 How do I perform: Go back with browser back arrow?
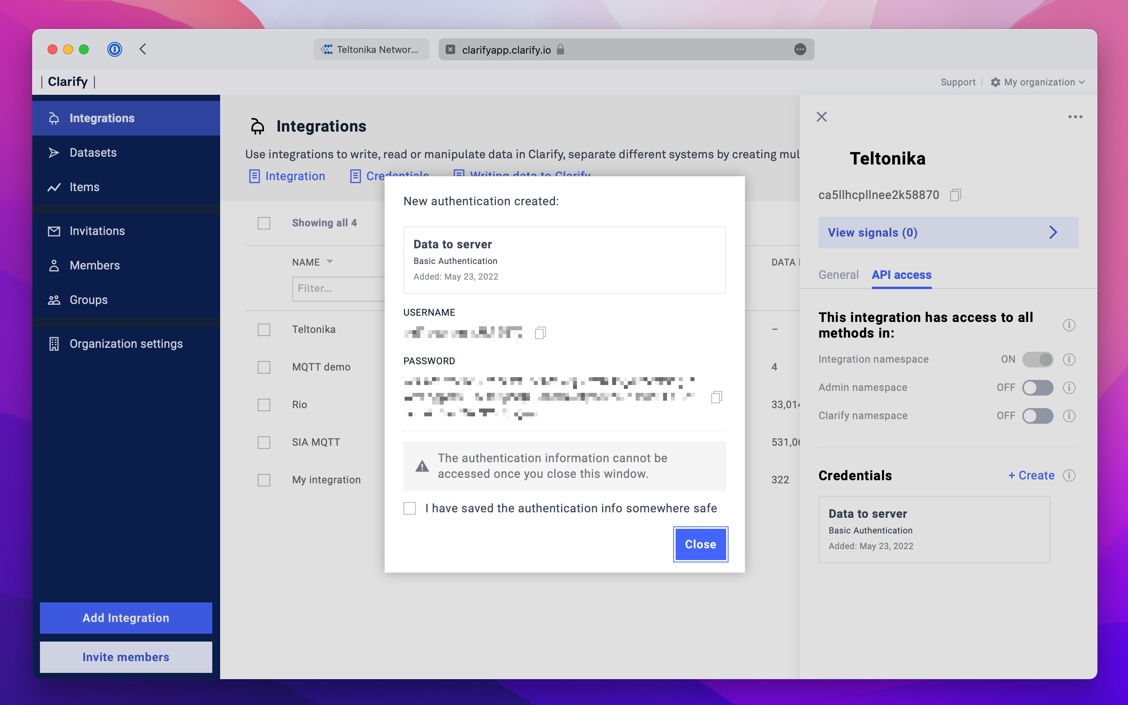[143, 49]
